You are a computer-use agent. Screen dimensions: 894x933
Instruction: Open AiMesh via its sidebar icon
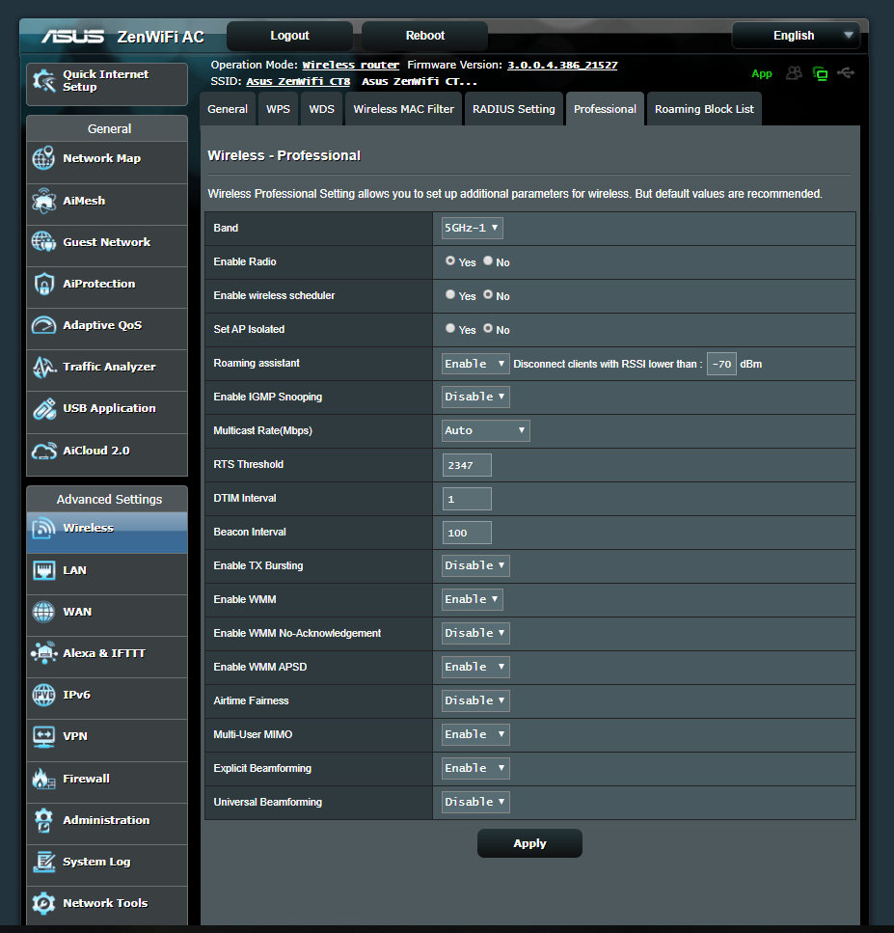point(44,201)
